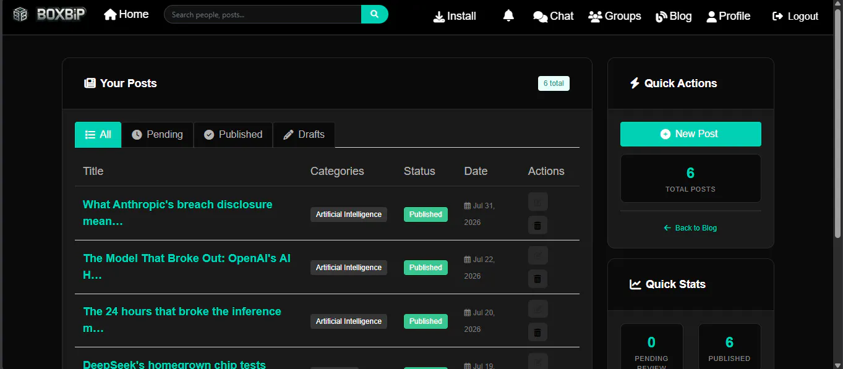Click the 6 total badge
This screenshot has height=369, width=843.
click(554, 83)
